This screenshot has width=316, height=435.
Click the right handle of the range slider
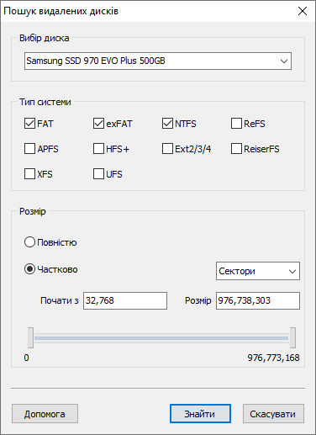coord(292,337)
